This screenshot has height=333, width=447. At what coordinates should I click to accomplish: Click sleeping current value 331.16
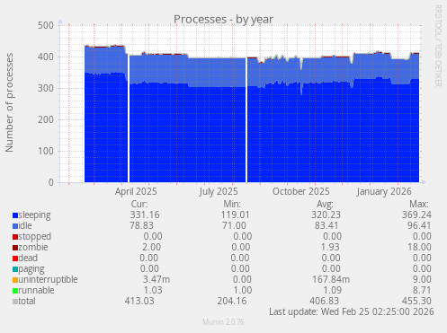pyautogui.click(x=145, y=215)
